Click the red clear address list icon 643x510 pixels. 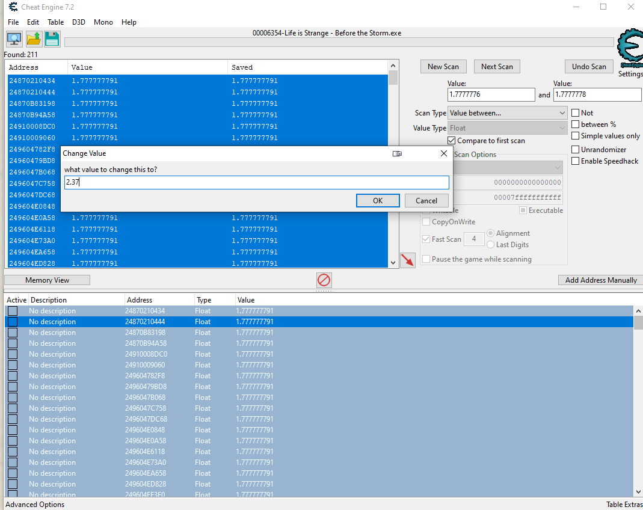click(324, 280)
